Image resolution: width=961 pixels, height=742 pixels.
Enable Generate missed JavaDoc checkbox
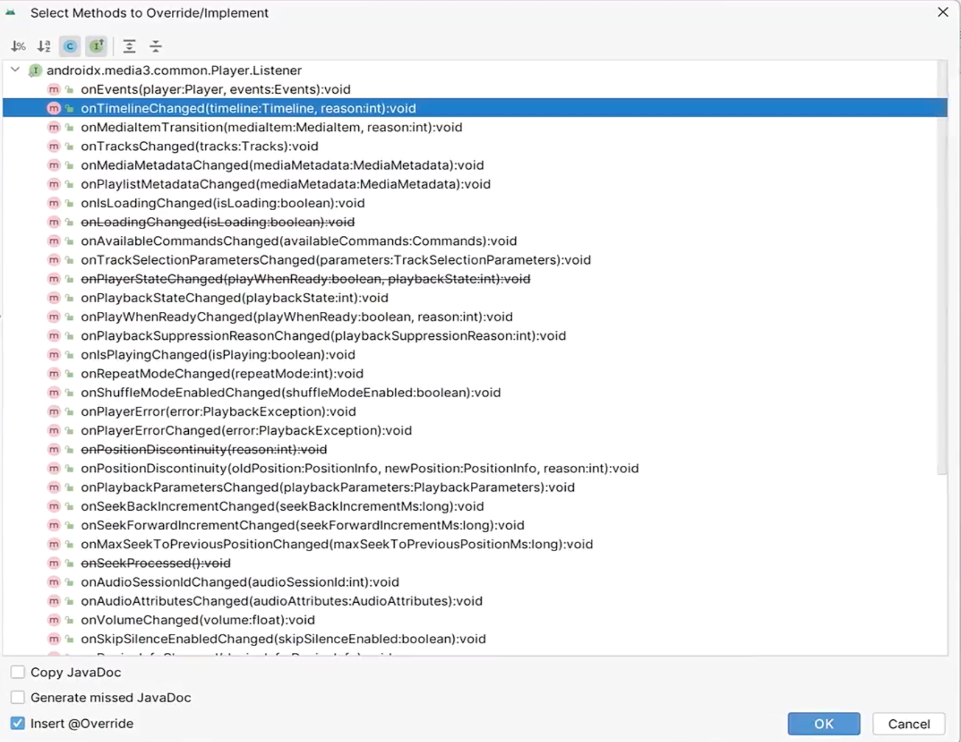(18, 697)
